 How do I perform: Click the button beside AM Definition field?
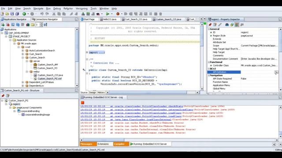(276, 72)
